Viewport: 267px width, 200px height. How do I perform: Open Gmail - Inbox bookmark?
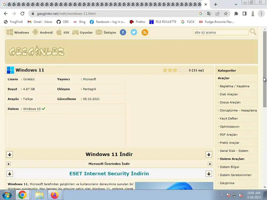pyautogui.click(x=40, y=22)
